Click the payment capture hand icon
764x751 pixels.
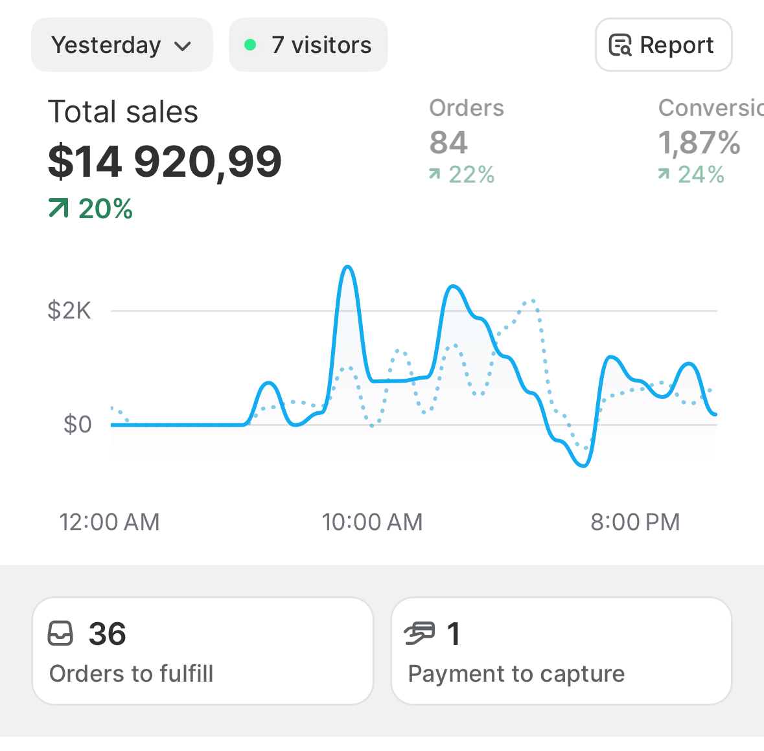(x=419, y=634)
